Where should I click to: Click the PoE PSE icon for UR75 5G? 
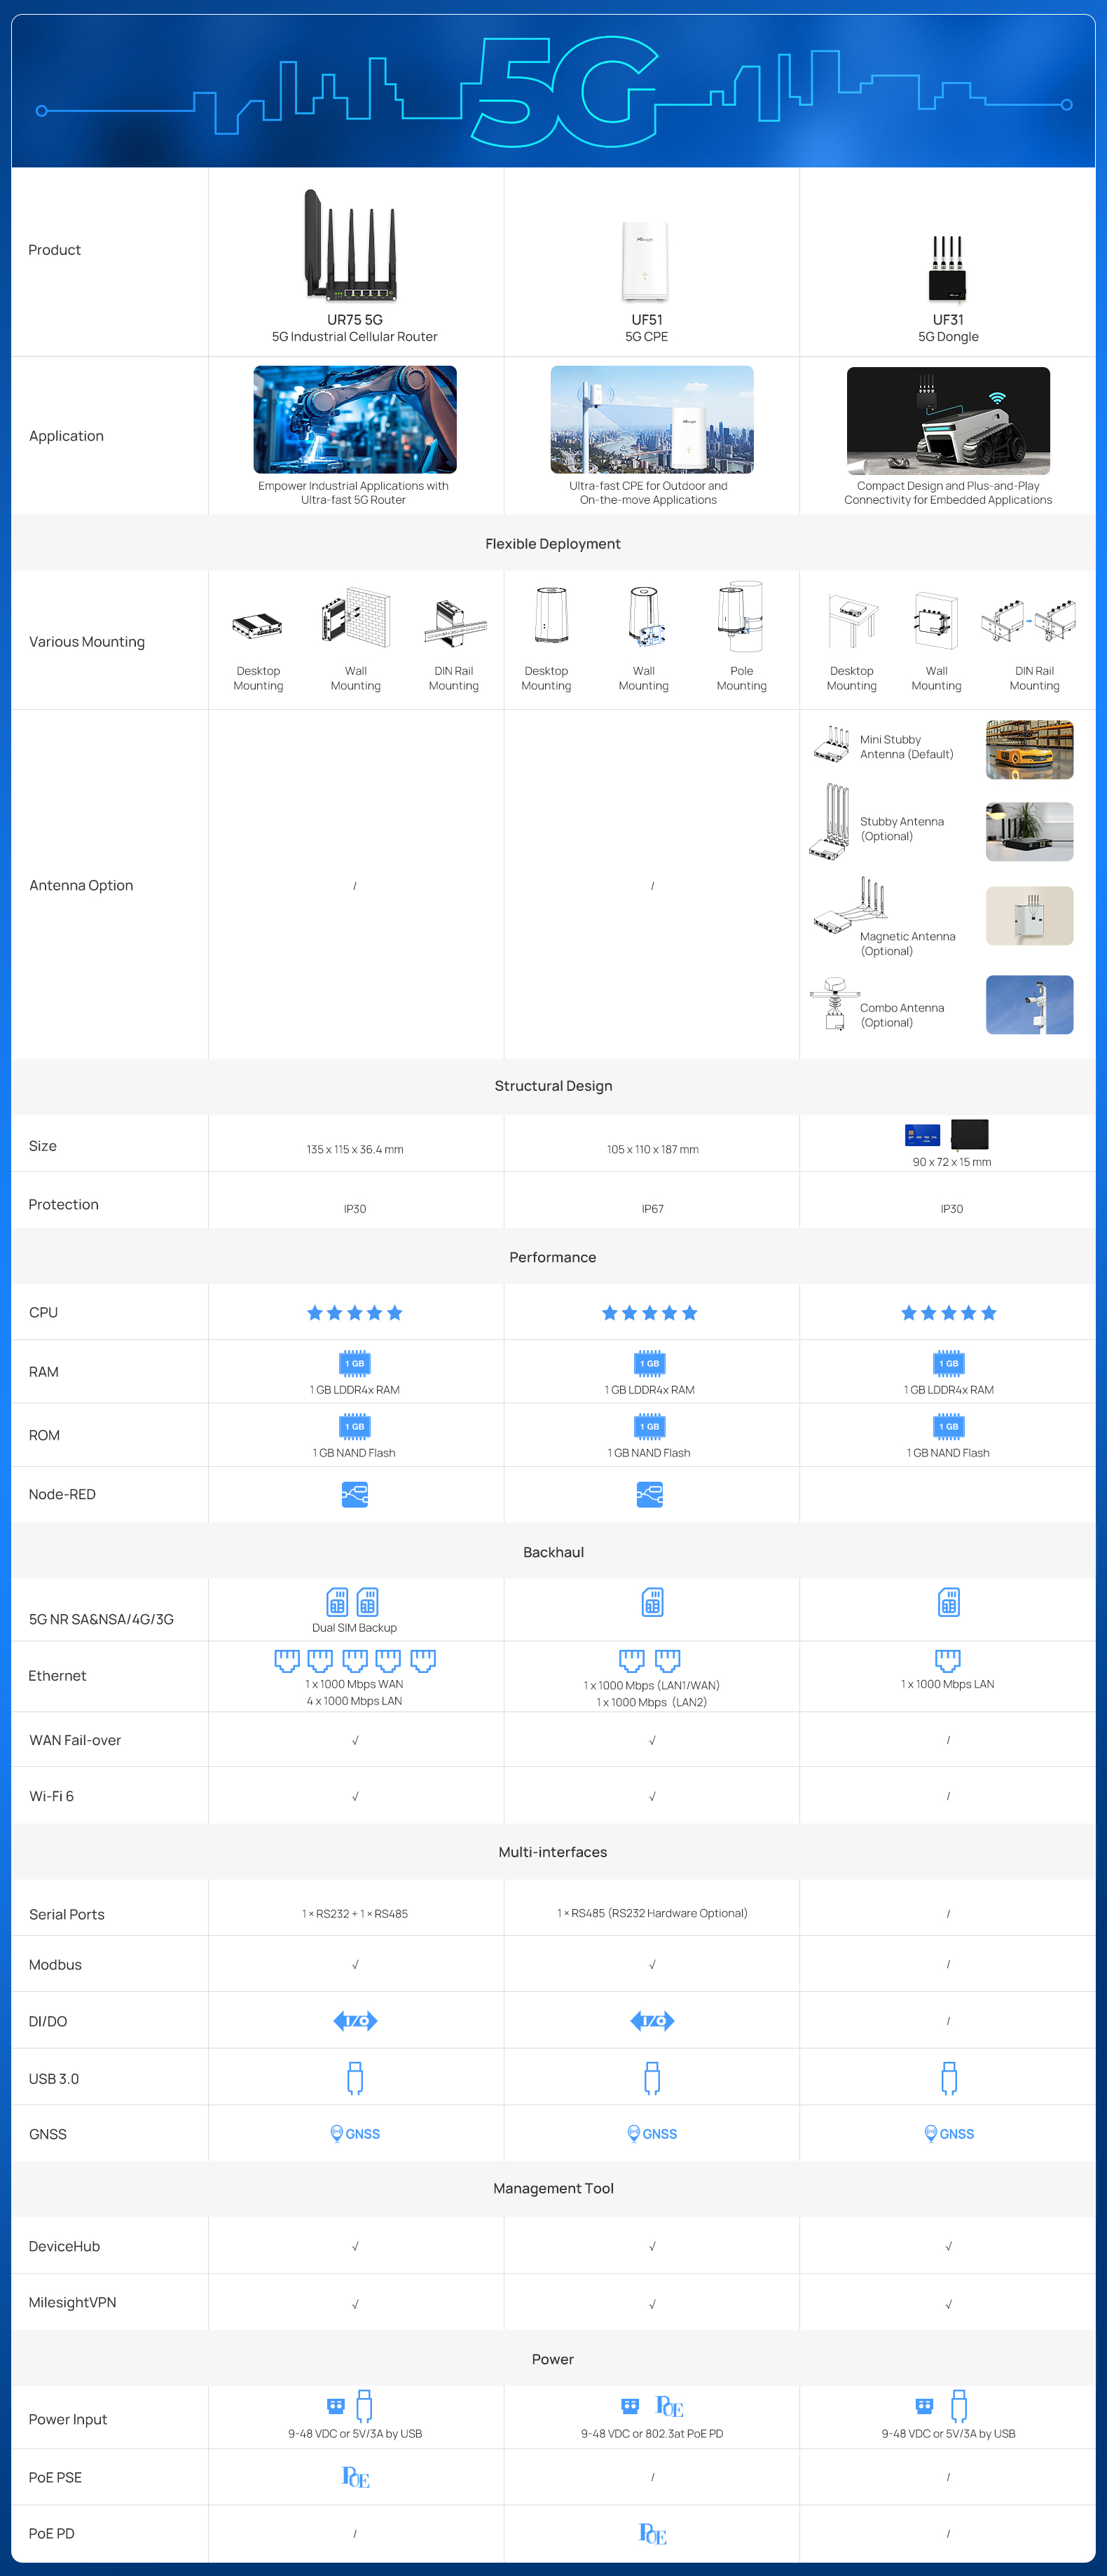click(x=355, y=2477)
